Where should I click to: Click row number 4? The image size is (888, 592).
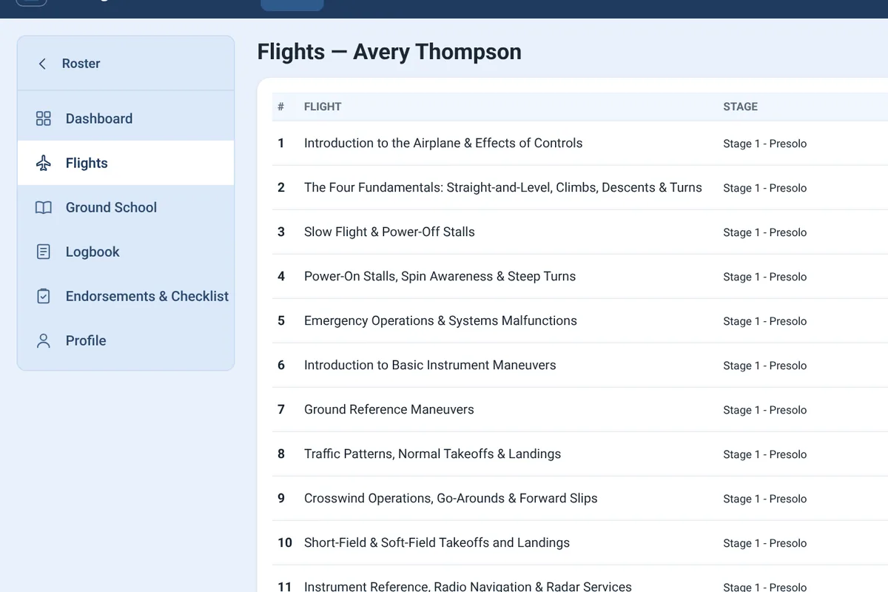pyautogui.click(x=281, y=276)
